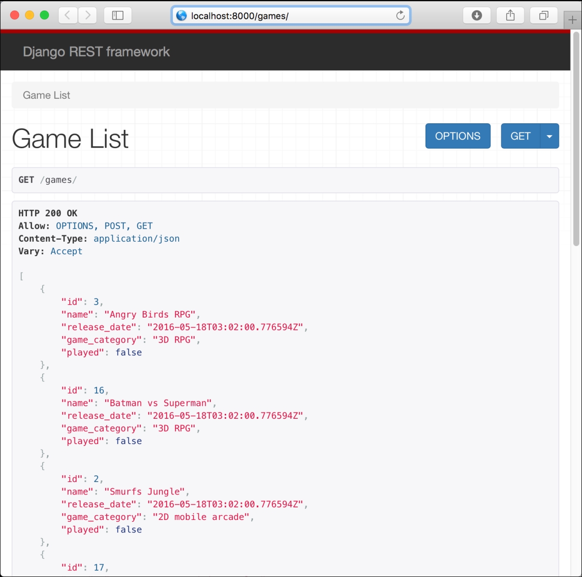Open the Safari downloads icon
Screen dimensions: 582x577
[476, 15]
